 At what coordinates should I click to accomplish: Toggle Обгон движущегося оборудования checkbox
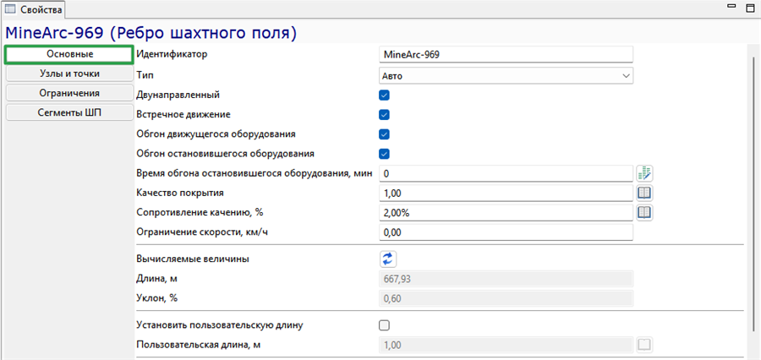pyautogui.click(x=385, y=134)
